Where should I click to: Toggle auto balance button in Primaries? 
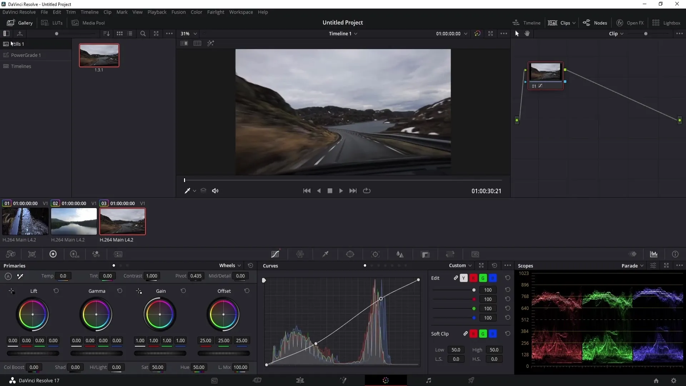[x=8, y=276]
